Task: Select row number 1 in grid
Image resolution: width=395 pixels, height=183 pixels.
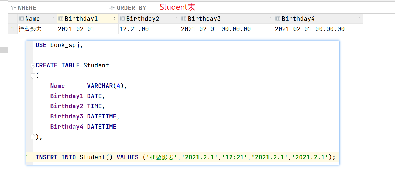Action: pyautogui.click(x=13, y=29)
